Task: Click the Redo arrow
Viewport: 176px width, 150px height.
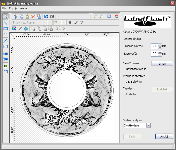Action: click(x=52, y=17)
